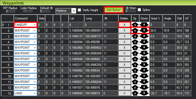Image resolution: width=196 pixels, height=99 pixels.
Task: Move LAND row 13 up
Action: tap(135, 93)
